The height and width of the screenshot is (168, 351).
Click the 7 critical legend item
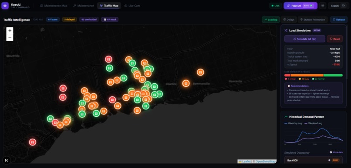[290, 79]
